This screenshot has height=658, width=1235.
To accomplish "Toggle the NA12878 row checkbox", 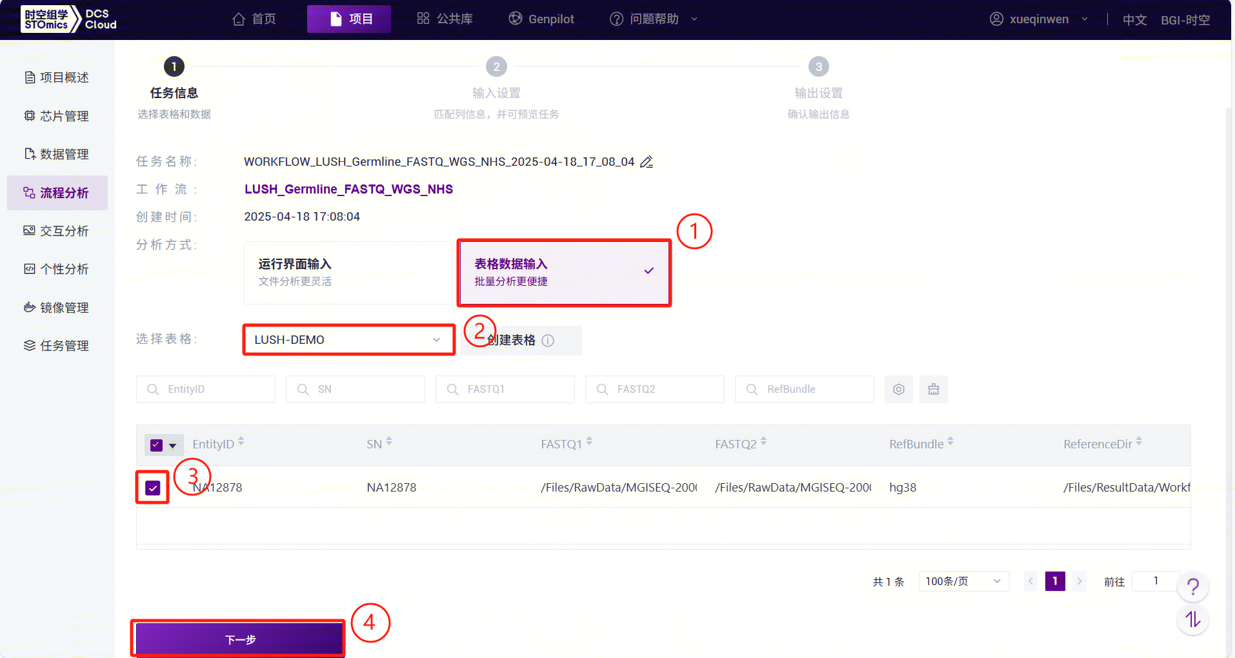I will 153,488.
